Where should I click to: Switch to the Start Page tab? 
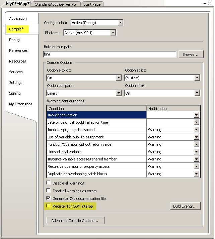click(x=92, y=4)
